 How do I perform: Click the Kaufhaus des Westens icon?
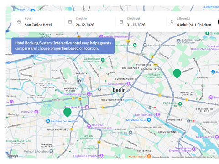pyautogui.click(x=48, y=121)
